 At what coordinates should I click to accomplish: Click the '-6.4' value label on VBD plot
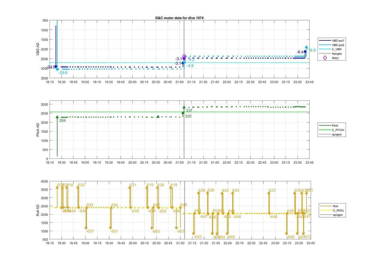point(300,52)
